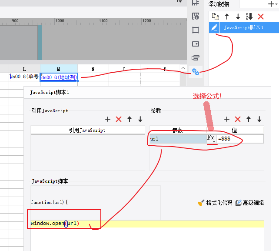Add a referenced JavaScript file
This screenshot has height=251, width=279.
click(x=108, y=119)
